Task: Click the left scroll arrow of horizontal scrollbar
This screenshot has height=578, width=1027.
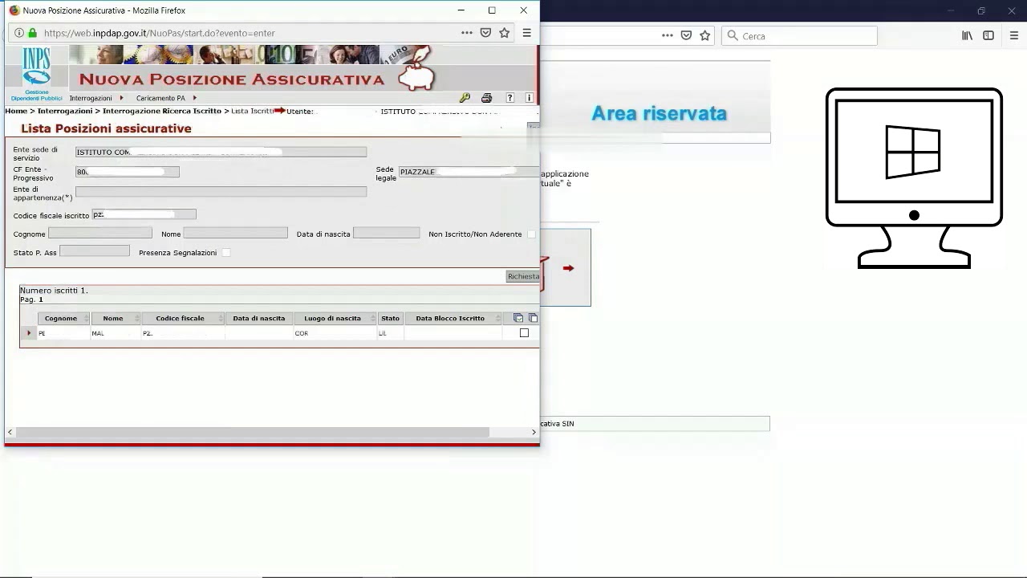Action: (10, 432)
